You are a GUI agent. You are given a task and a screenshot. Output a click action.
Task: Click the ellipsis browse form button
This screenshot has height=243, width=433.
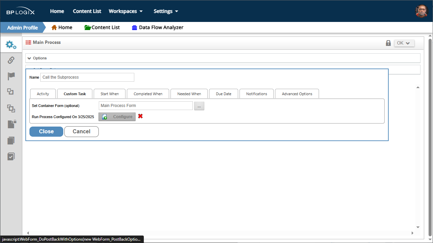point(199,106)
